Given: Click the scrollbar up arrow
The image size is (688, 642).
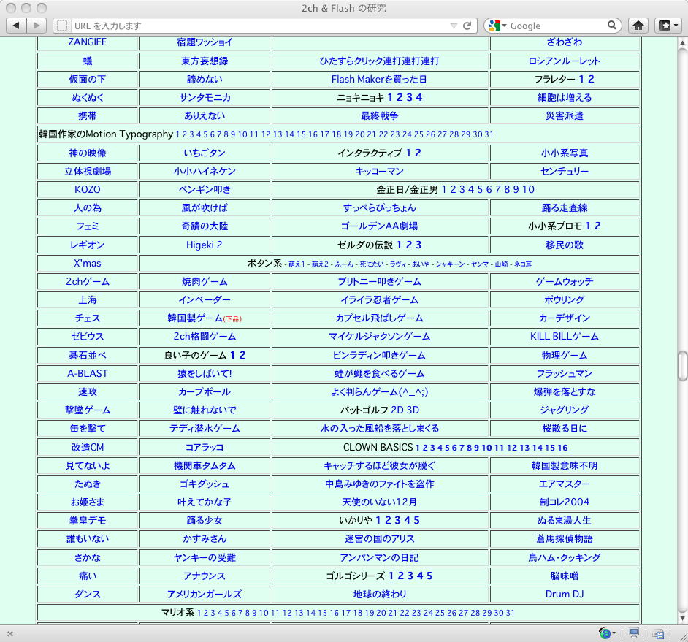Looking at the screenshot, I should pos(682,42).
